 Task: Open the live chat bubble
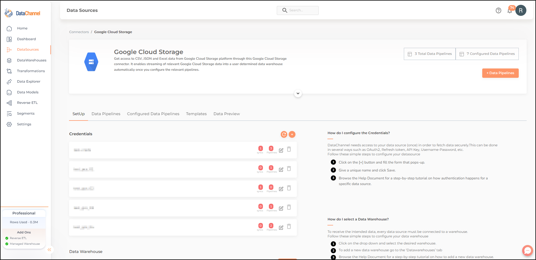pyautogui.click(x=528, y=251)
